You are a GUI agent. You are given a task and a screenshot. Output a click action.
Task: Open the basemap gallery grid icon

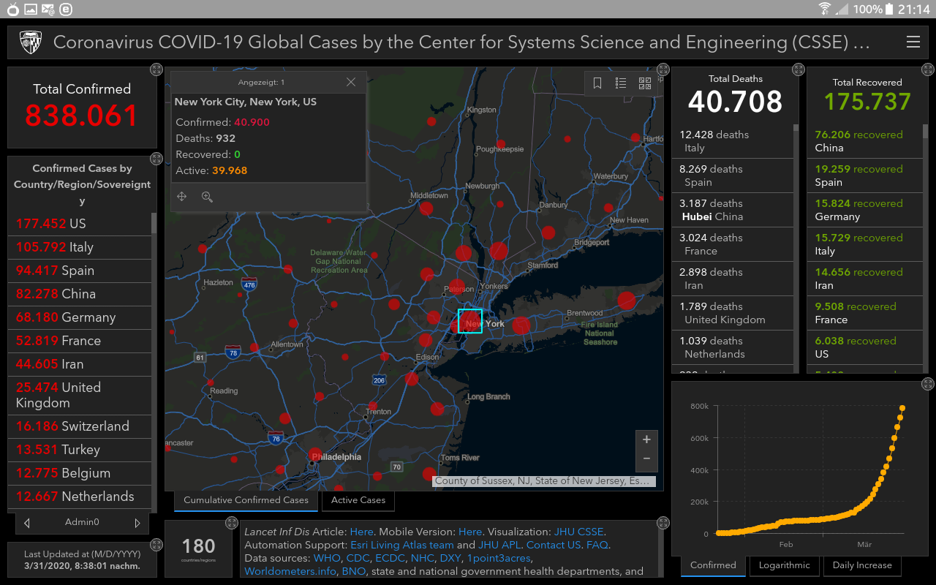644,83
